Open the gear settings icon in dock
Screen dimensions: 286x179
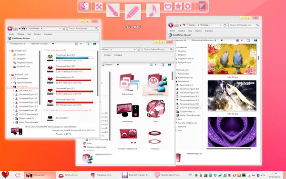[x=188, y=6]
